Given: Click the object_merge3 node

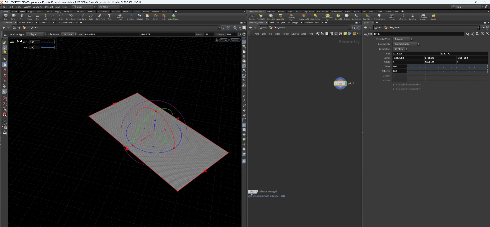Looking at the screenshot, I should (253, 192).
